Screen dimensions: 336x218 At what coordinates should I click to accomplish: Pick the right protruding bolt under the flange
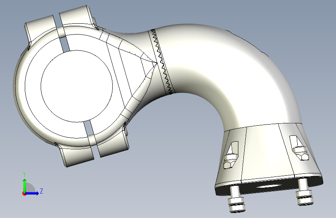pos(304,192)
